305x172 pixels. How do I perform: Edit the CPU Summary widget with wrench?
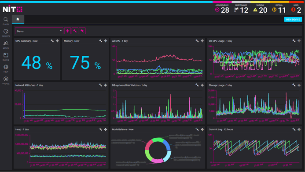(x=52, y=41)
